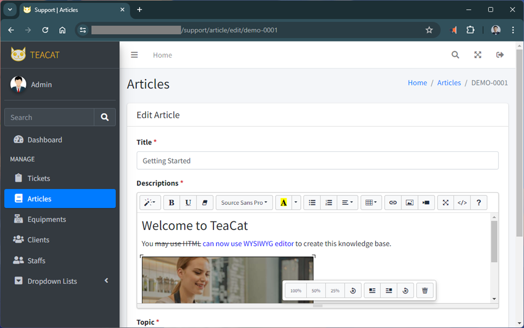
Task: Click the browser page reload button
Action: 45,30
